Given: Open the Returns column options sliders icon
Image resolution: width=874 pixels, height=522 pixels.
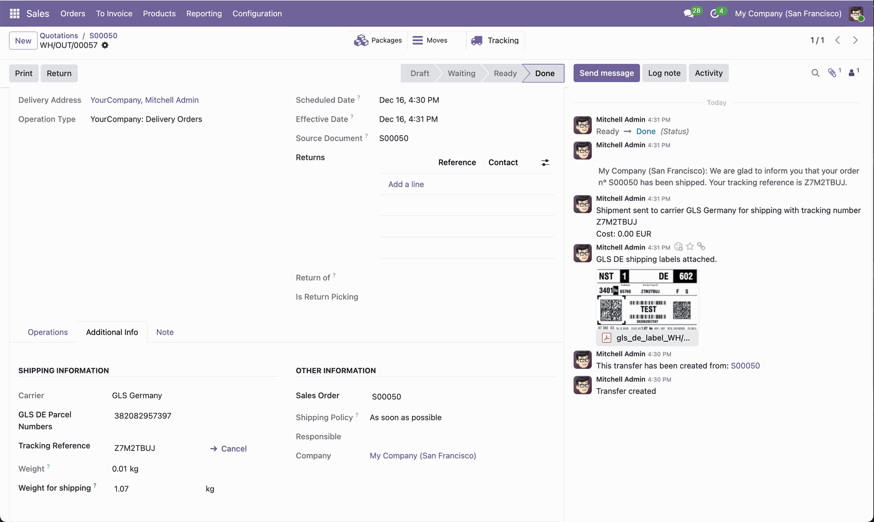Looking at the screenshot, I should 545,163.
